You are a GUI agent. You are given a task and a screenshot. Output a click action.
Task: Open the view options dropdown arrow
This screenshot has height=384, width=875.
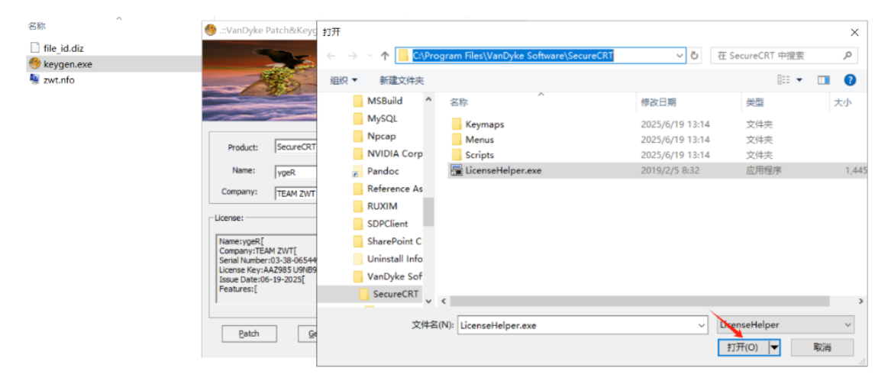coord(799,80)
